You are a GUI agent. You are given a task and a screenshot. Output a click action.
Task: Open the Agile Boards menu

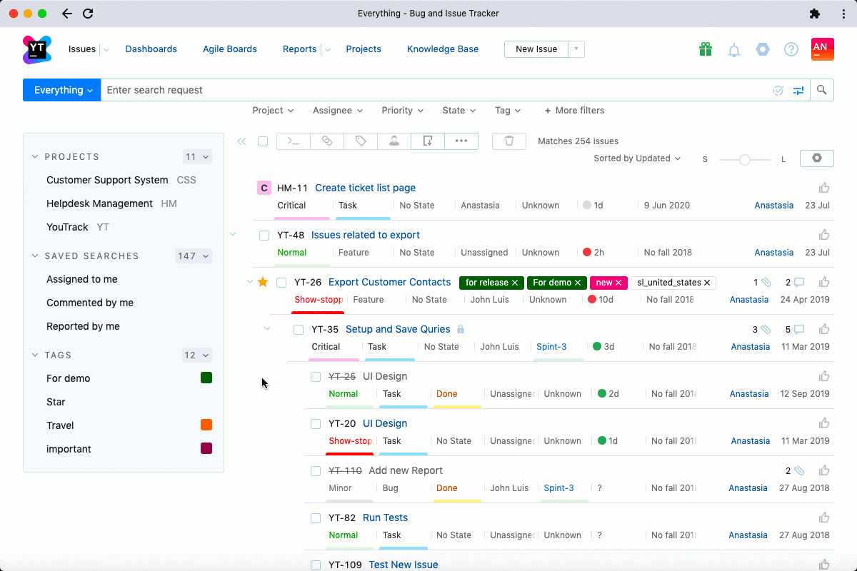[229, 49]
